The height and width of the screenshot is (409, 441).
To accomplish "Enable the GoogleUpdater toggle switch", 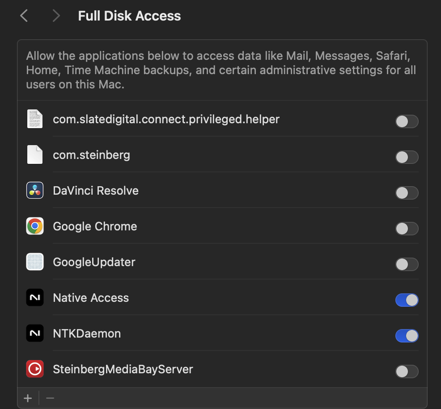I will (407, 264).
